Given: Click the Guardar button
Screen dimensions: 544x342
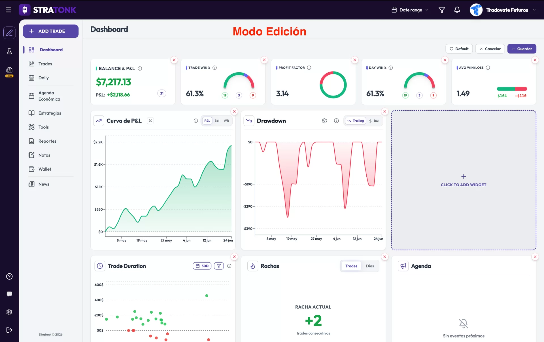Looking at the screenshot, I should coord(522,49).
